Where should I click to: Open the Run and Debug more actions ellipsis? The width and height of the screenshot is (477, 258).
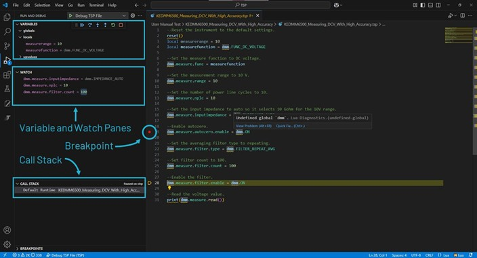point(140,16)
